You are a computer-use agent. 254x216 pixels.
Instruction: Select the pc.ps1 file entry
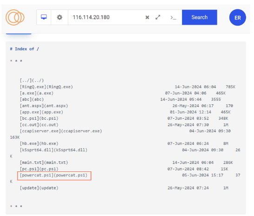pos(39,169)
